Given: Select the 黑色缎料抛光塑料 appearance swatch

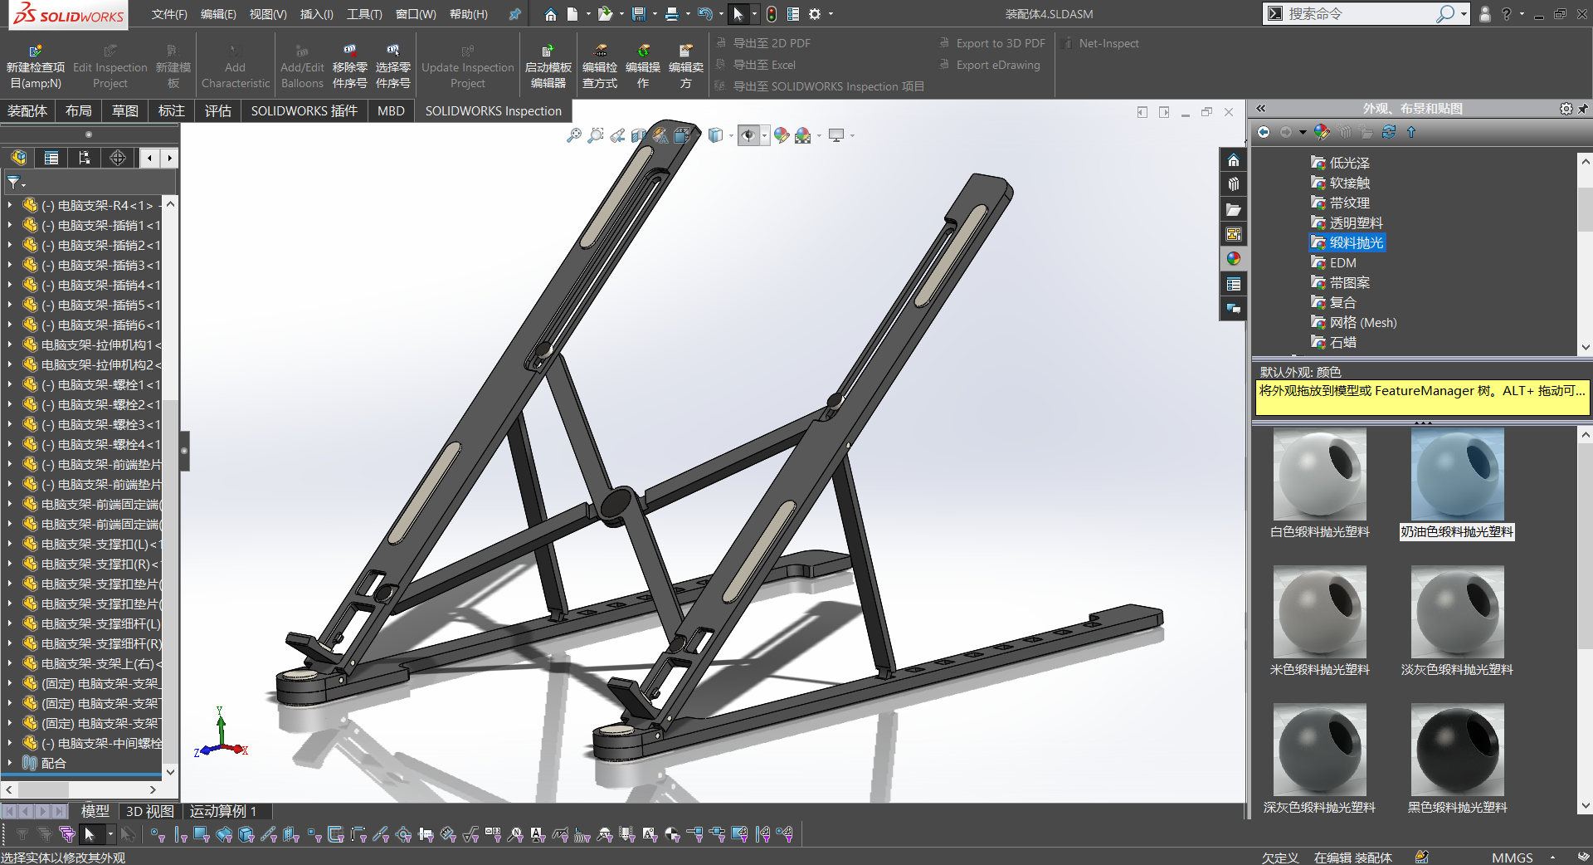Looking at the screenshot, I should 1457,750.
